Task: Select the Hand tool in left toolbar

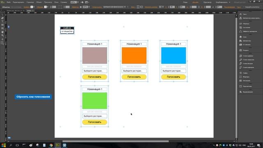Action: coord(2,32)
